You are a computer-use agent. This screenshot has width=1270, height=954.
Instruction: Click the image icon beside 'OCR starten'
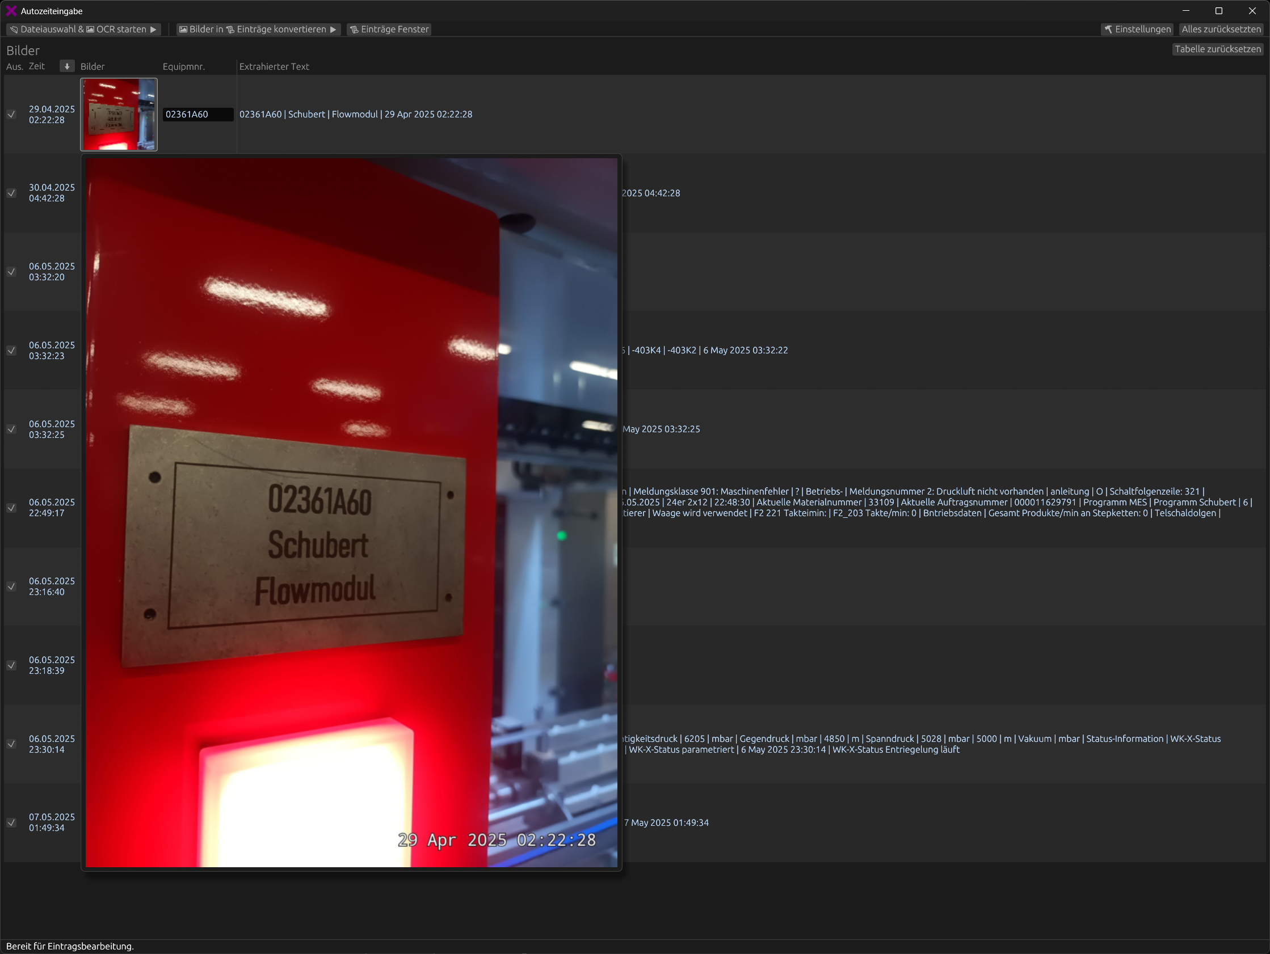tap(91, 29)
